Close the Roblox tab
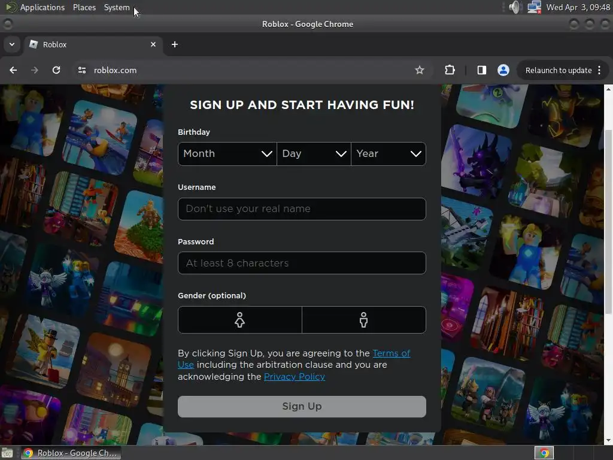This screenshot has width=613, height=460. click(153, 44)
